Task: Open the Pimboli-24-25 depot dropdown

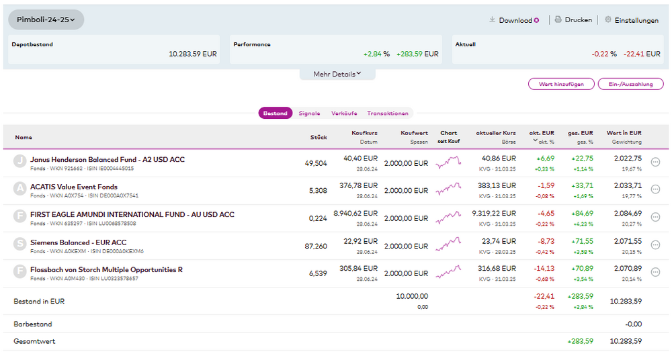Action: (x=46, y=20)
